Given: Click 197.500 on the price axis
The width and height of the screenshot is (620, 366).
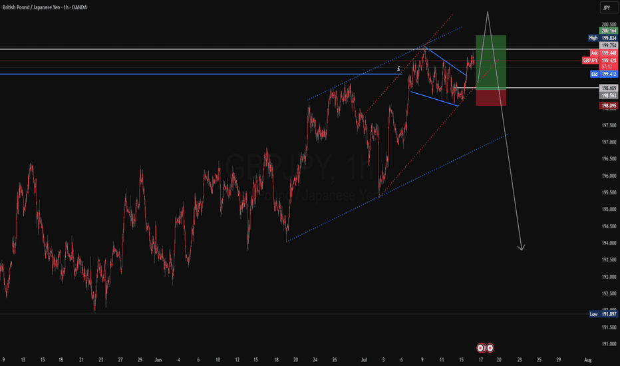Looking at the screenshot, I should click(609, 125).
